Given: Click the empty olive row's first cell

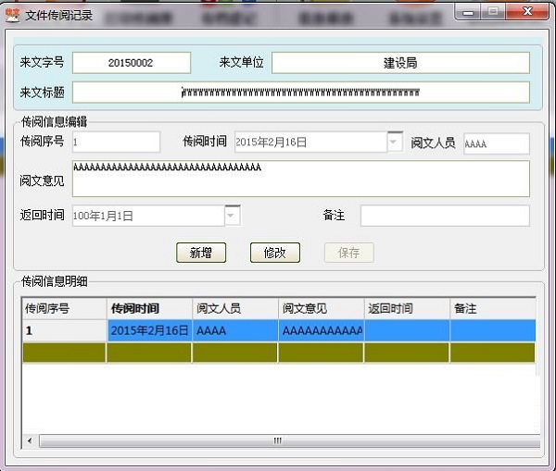Looking at the screenshot, I should point(64,353).
